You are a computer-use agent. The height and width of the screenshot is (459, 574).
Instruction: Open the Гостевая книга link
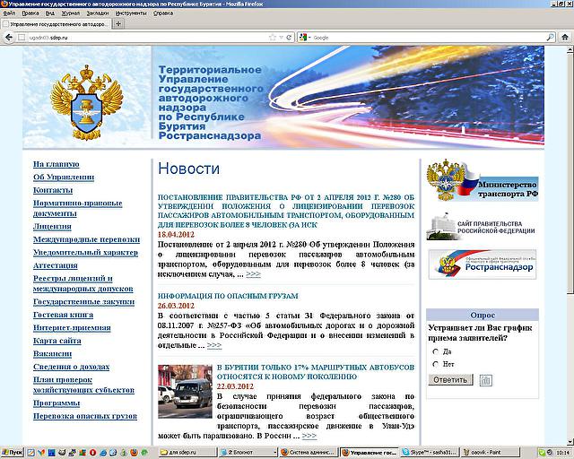[63, 316]
